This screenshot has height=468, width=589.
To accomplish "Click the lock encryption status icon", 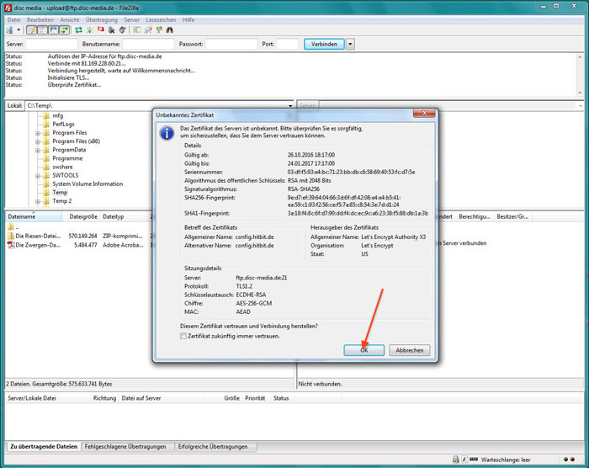I will tap(456, 460).
